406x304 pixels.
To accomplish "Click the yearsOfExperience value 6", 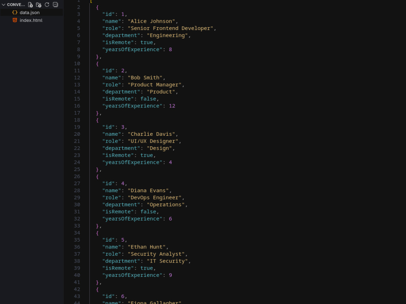I will [x=171, y=219].
